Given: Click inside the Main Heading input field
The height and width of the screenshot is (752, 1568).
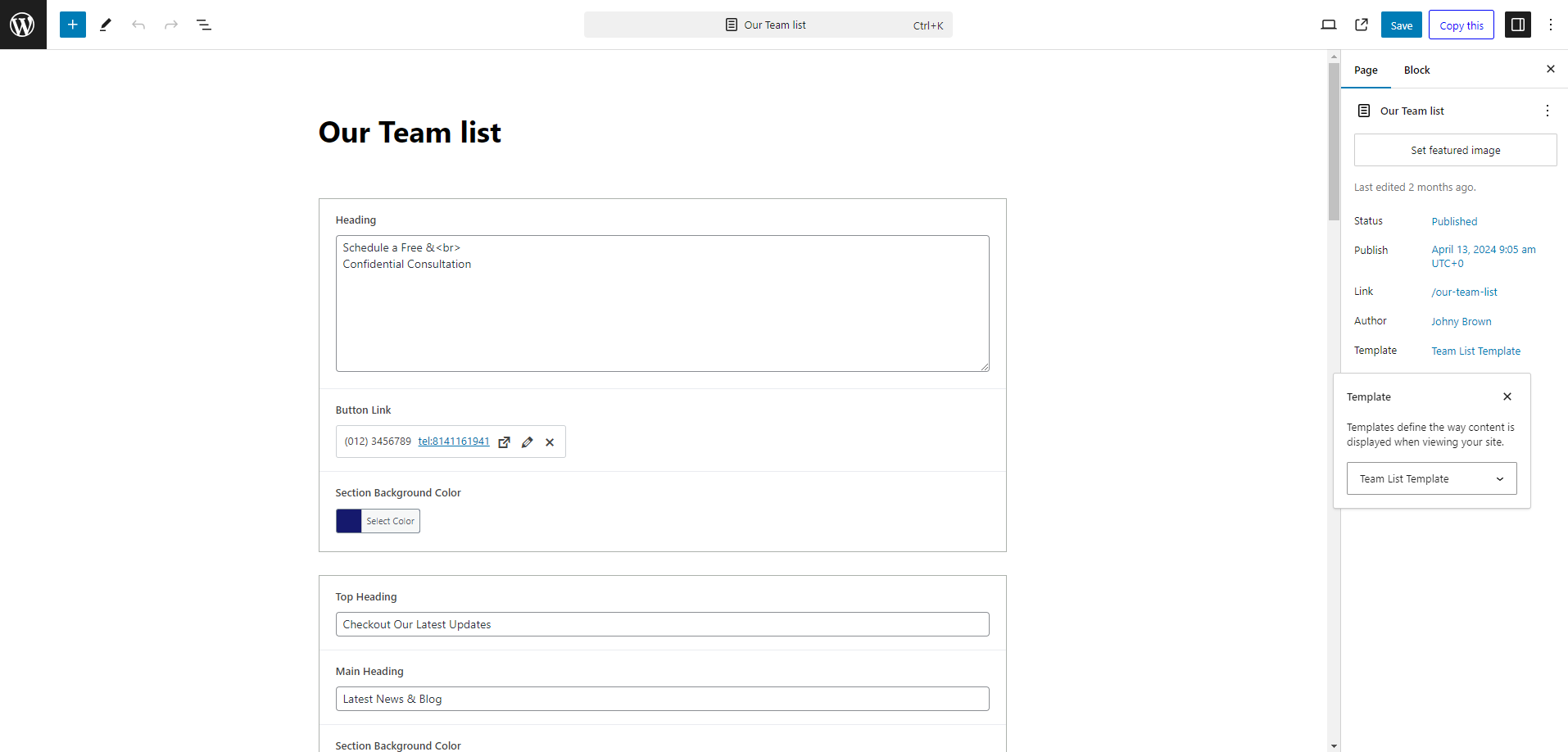Looking at the screenshot, I should 662,699.
